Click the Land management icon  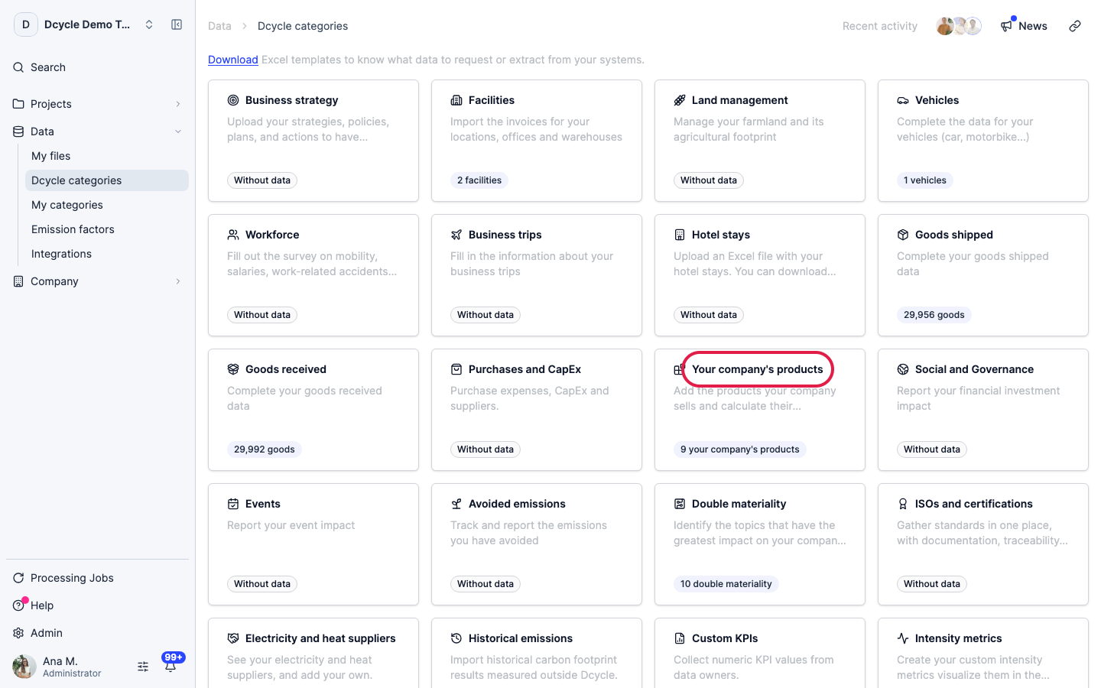pyautogui.click(x=680, y=100)
